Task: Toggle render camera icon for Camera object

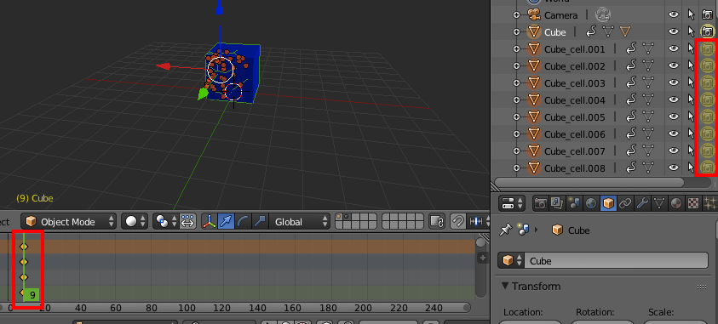Action: click(707, 15)
